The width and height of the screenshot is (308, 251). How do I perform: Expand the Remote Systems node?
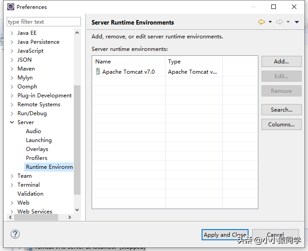(x=12, y=105)
